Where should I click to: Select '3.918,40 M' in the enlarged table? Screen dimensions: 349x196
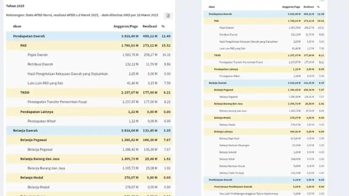coord(130,36)
